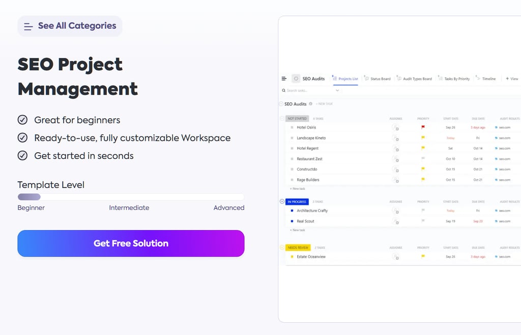
Task: Click the Get Free Solution button
Action: coord(131,243)
